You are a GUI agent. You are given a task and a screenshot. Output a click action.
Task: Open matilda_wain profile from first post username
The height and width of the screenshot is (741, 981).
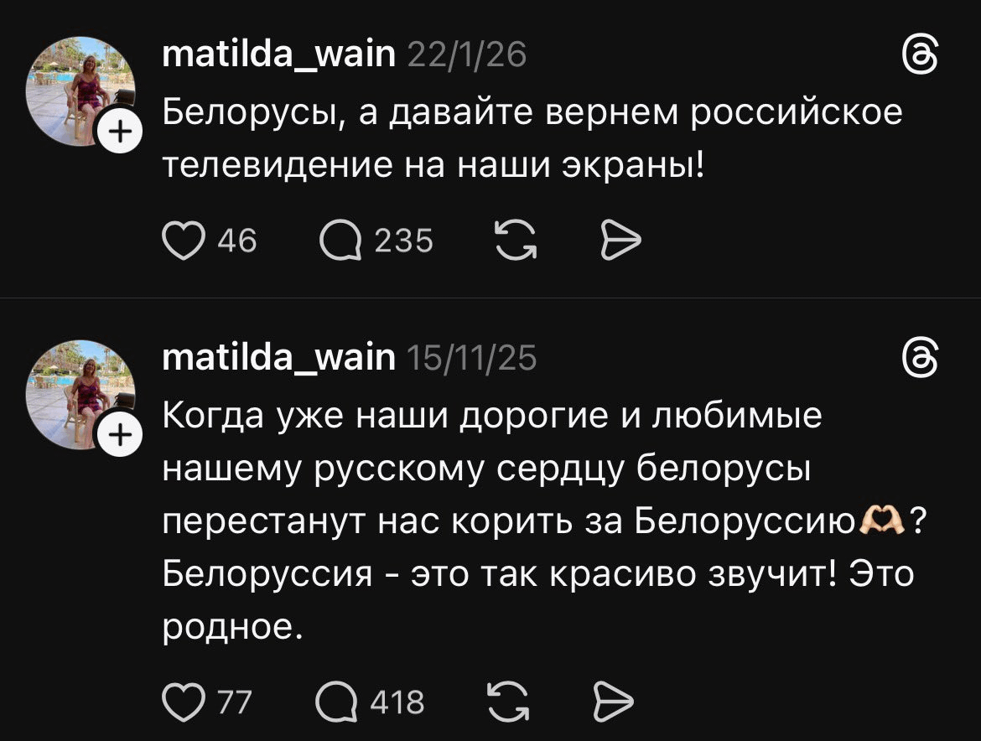(278, 56)
